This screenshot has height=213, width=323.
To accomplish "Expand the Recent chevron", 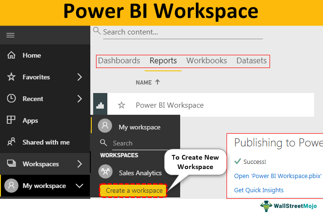I will (79, 99).
